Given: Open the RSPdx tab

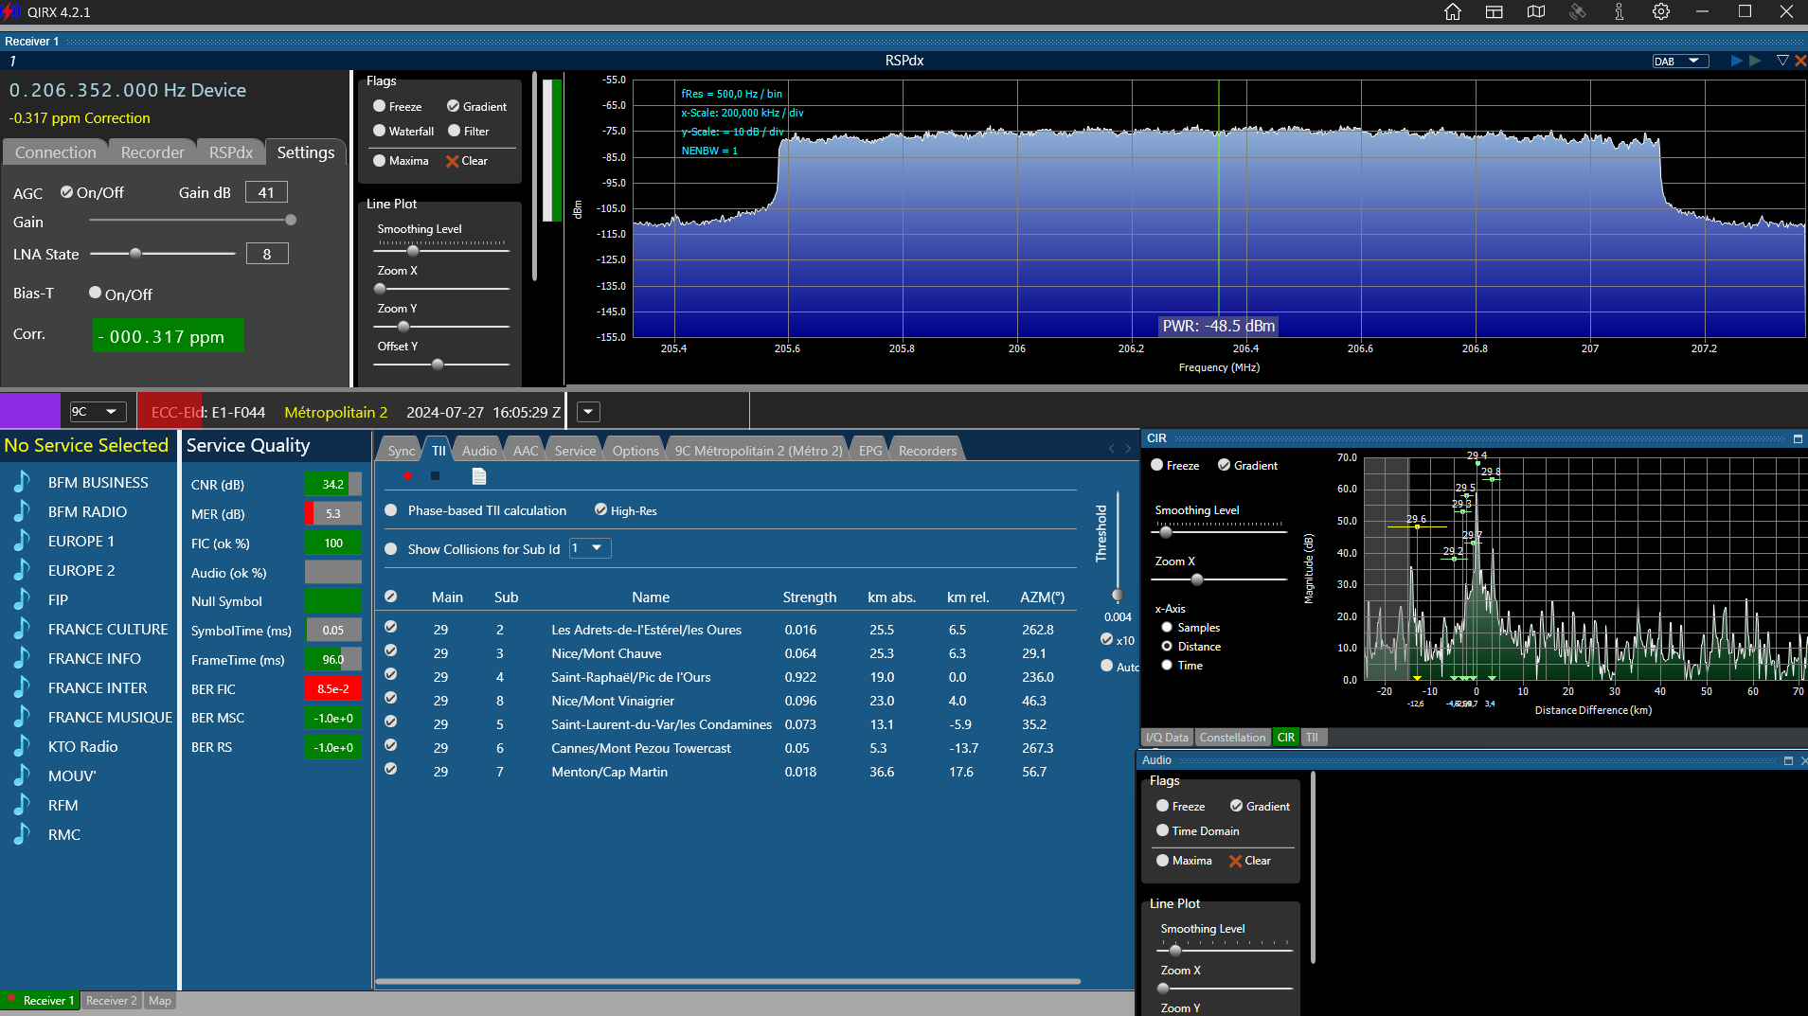Looking at the screenshot, I should [230, 152].
